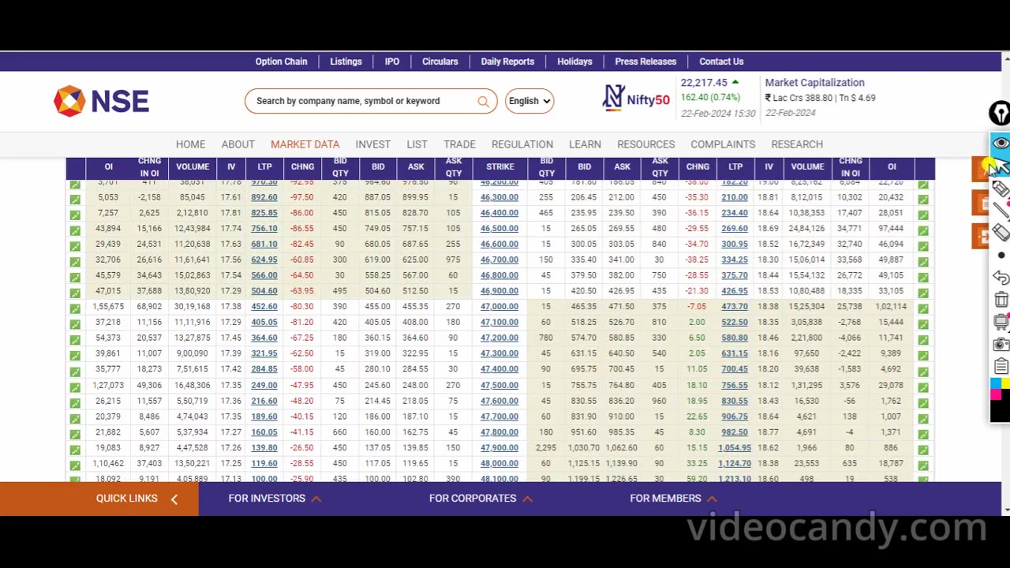
Task: Select the line drawing tool
Action: [1001, 209]
